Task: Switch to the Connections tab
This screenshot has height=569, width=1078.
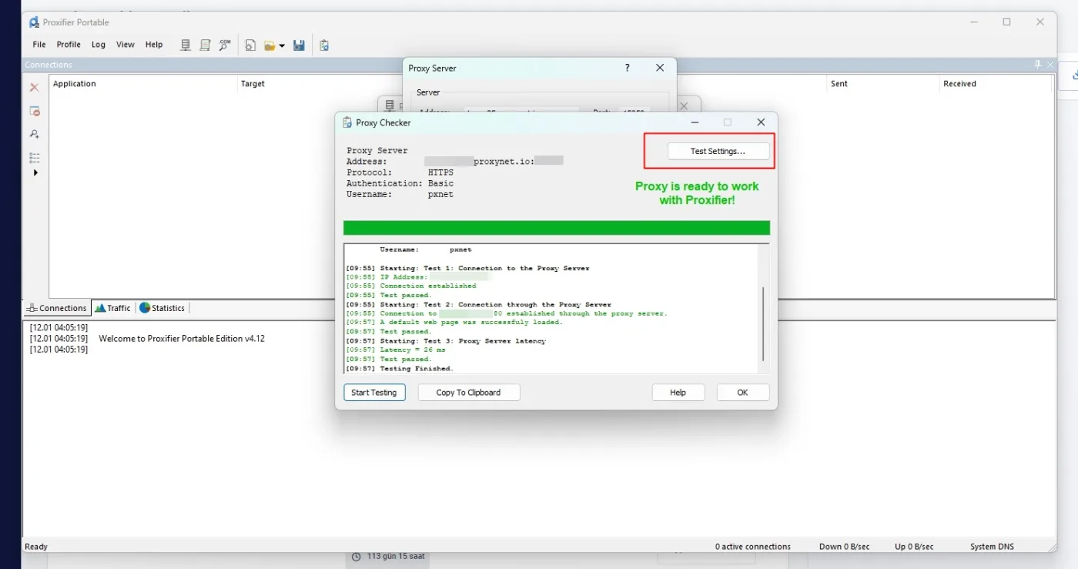Action: (x=57, y=308)
